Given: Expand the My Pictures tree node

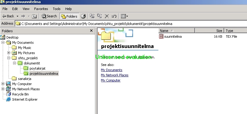Looking at the screenshot, I should (9, 53).
